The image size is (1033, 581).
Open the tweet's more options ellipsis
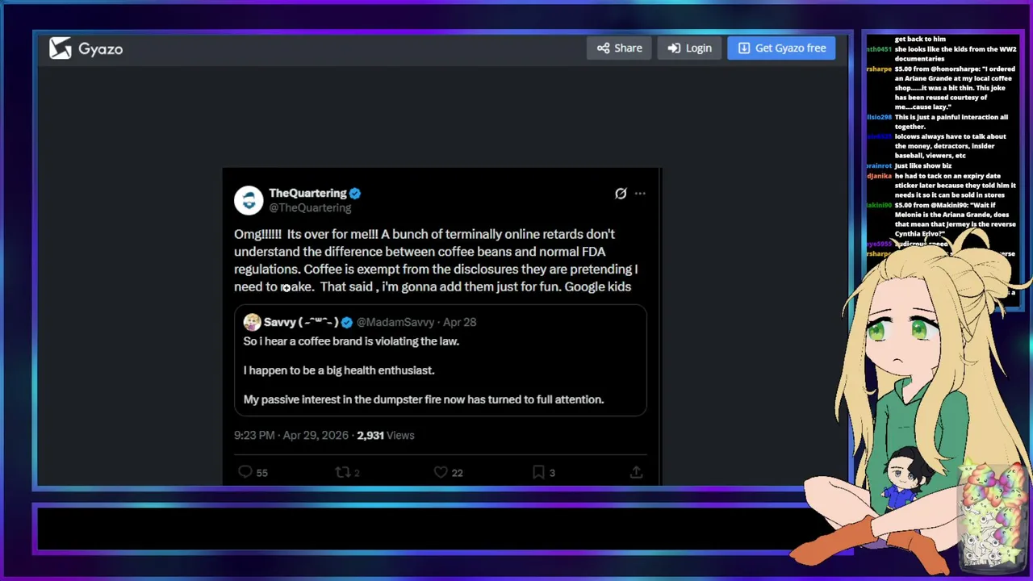[x=640, y=194]
